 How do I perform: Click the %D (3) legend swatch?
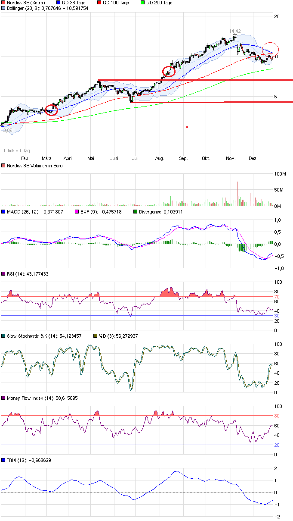pyautogui.click(x=96, y=336)
